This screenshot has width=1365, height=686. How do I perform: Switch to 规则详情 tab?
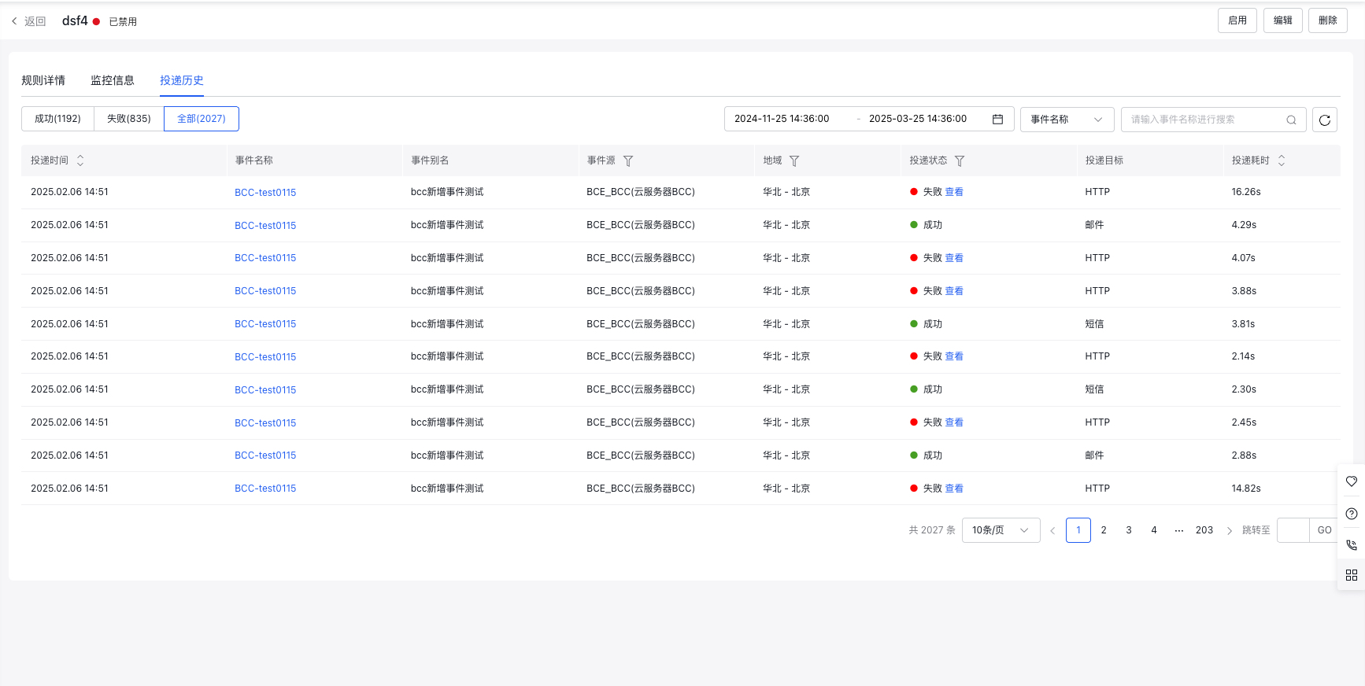click(43, 80)
